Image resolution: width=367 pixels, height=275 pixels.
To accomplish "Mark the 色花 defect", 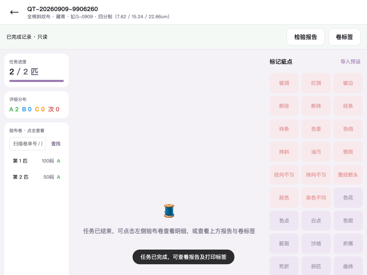I will [348, 198].
